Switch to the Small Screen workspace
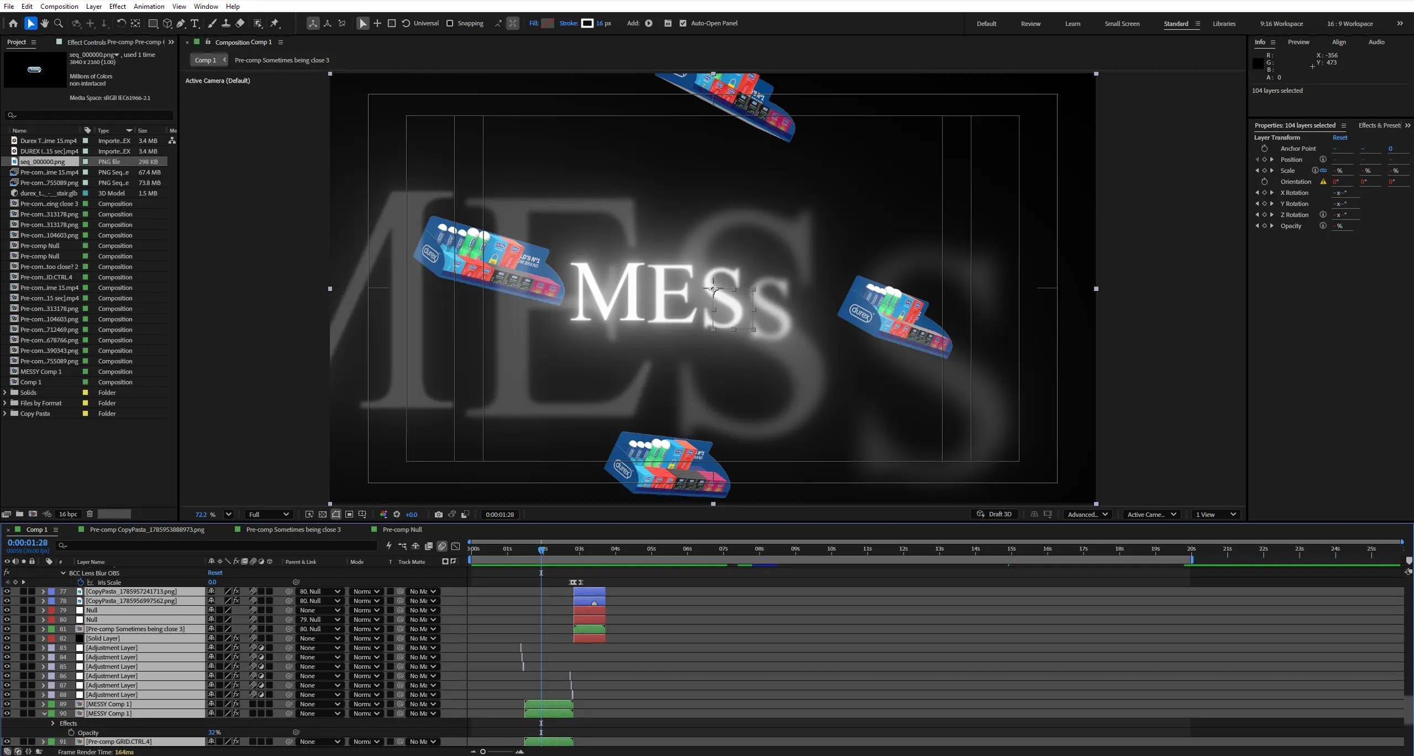This screenshot has height=756, width=1414. point(1122,24)
